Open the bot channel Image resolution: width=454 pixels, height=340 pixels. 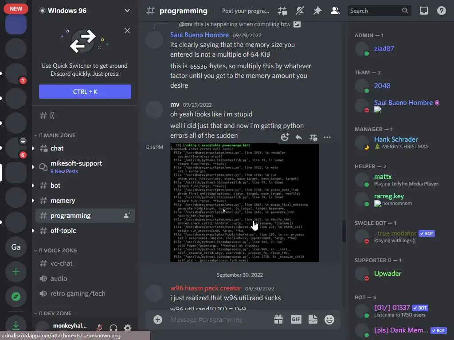click(85, 185)
